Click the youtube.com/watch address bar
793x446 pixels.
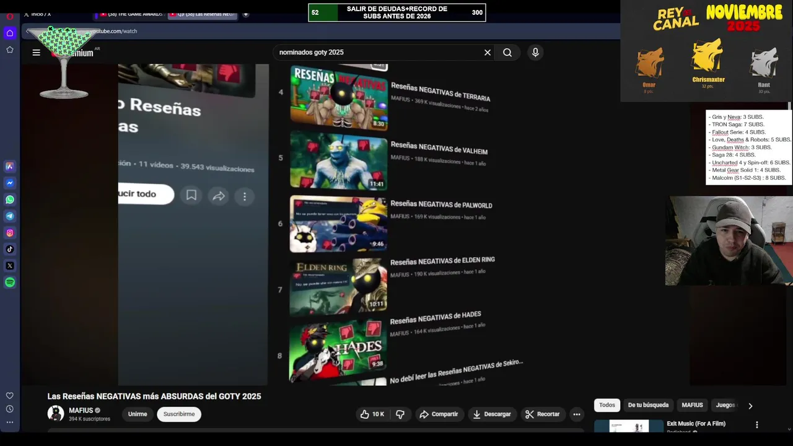(322, 31)
